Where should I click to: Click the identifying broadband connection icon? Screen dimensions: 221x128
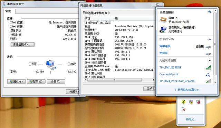pos(163,29)
